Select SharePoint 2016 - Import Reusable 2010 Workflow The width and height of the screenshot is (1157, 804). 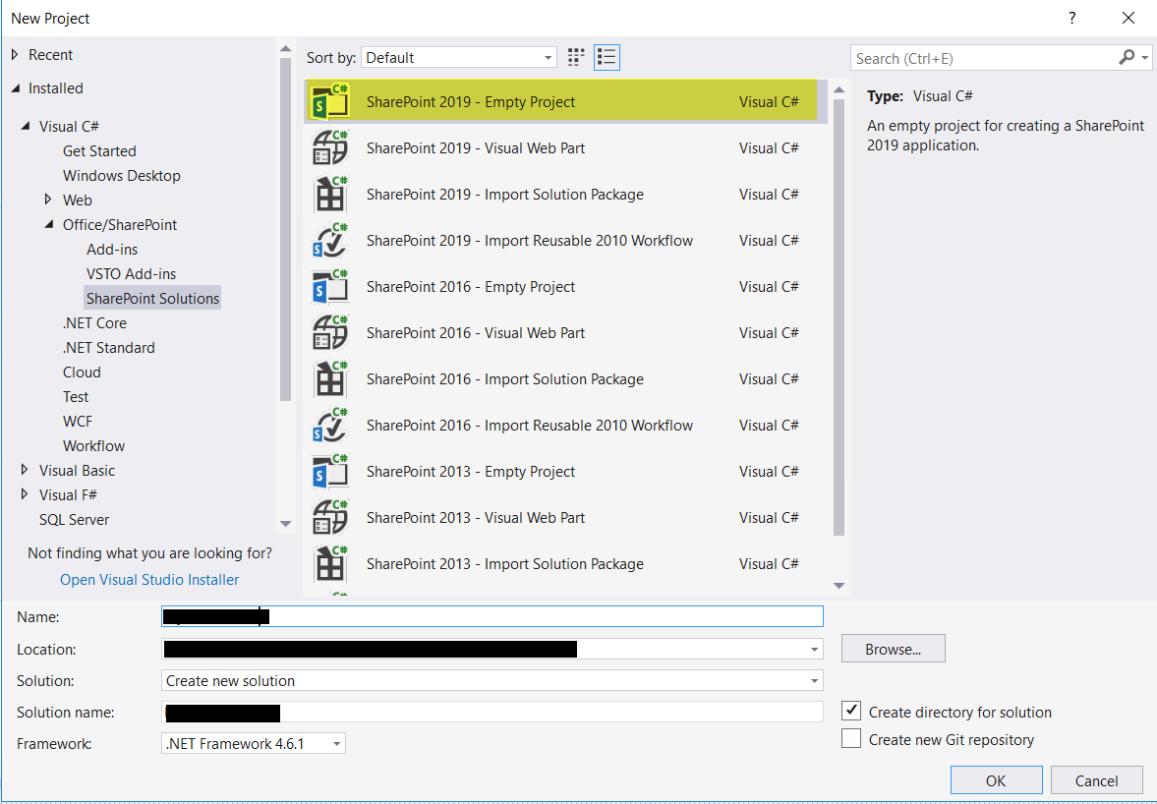(x=530, y=425)
